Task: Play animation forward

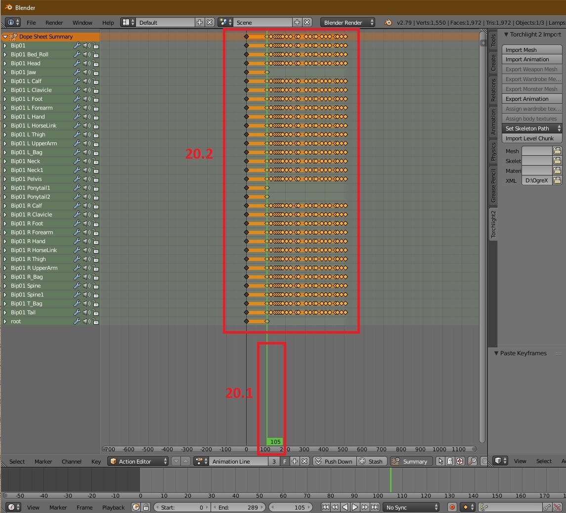Action: click(355, 507)
